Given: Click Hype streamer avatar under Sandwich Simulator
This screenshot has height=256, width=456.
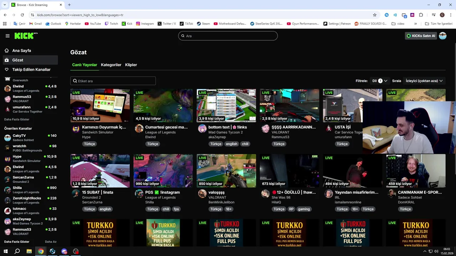Looking at the screenshot, I should (76, 129).
